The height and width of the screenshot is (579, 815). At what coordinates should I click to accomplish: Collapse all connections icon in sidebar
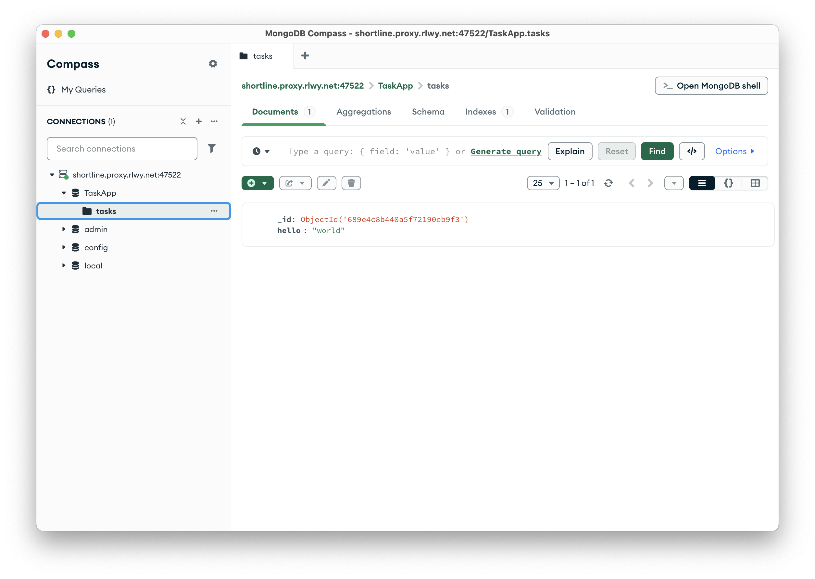183,122
